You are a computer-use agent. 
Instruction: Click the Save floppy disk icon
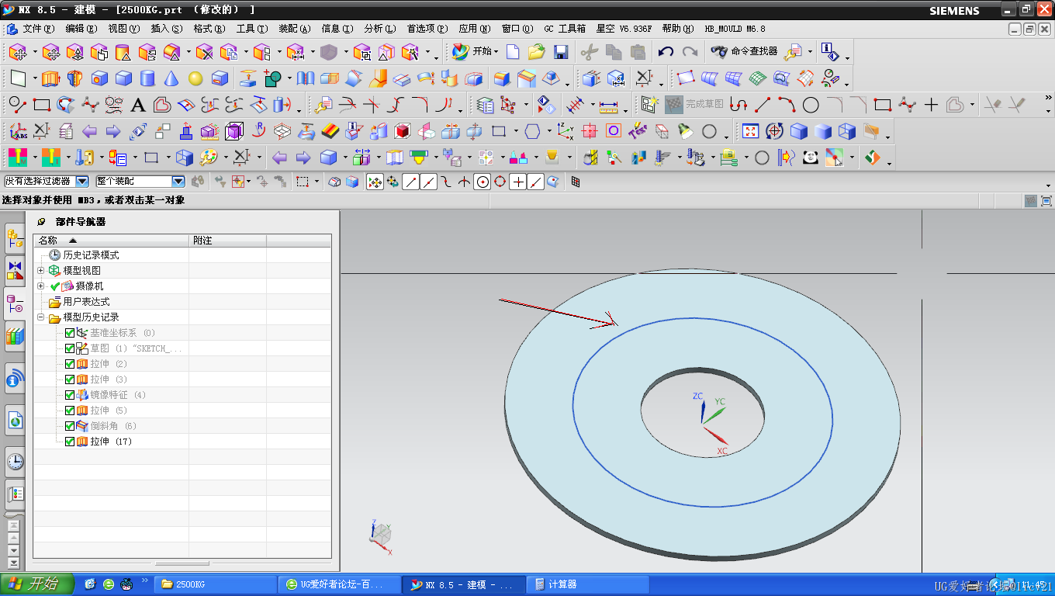click(x=561, y=52)
